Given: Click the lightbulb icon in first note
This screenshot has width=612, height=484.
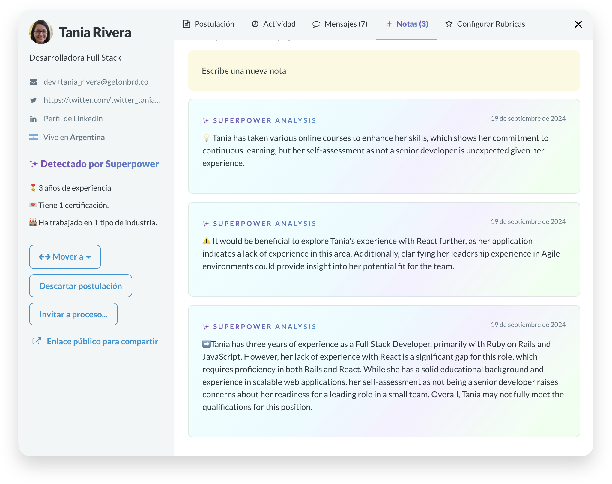Looking at the screenshot, I should pyautogui.click(x=206, y=138).
